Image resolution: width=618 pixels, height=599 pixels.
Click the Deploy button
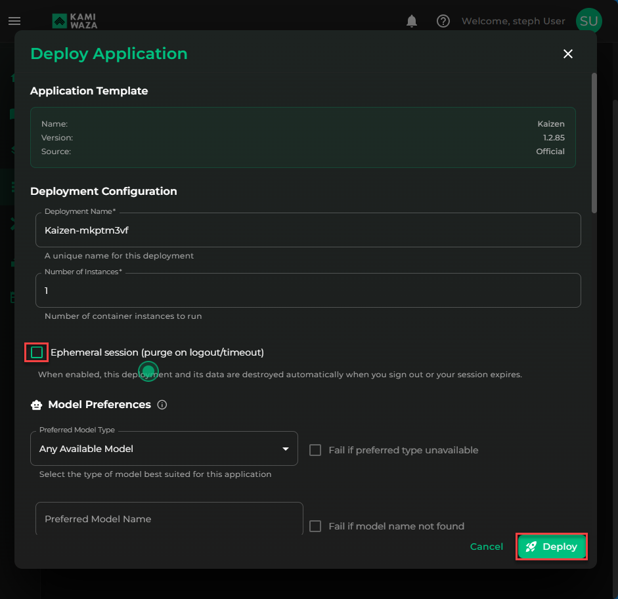552,547
